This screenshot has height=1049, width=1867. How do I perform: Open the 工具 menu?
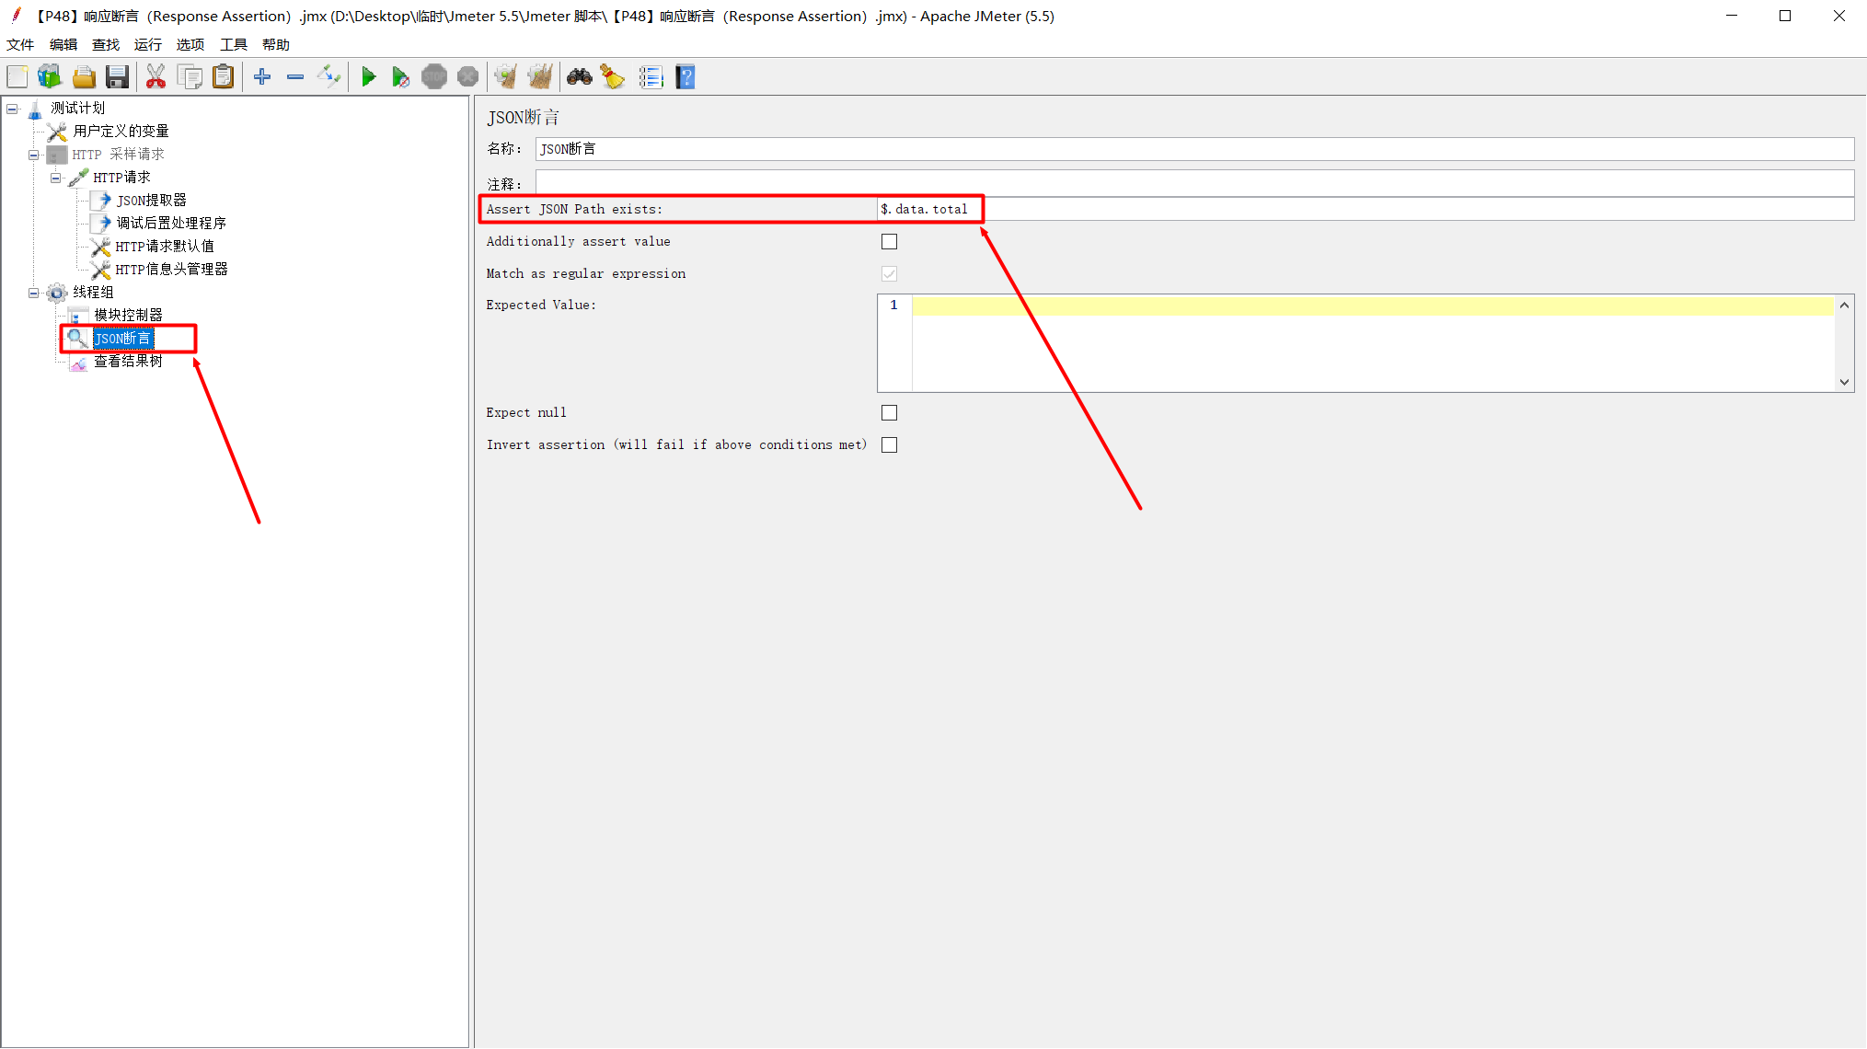click(x=234, y=44)
